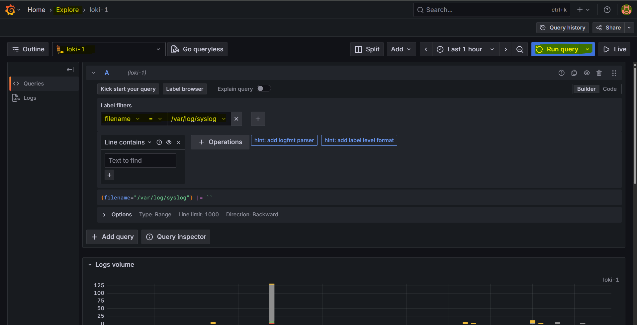Screen dimensions: 637x325
Task: Click the query A name label
Action: tap(107, 73)
